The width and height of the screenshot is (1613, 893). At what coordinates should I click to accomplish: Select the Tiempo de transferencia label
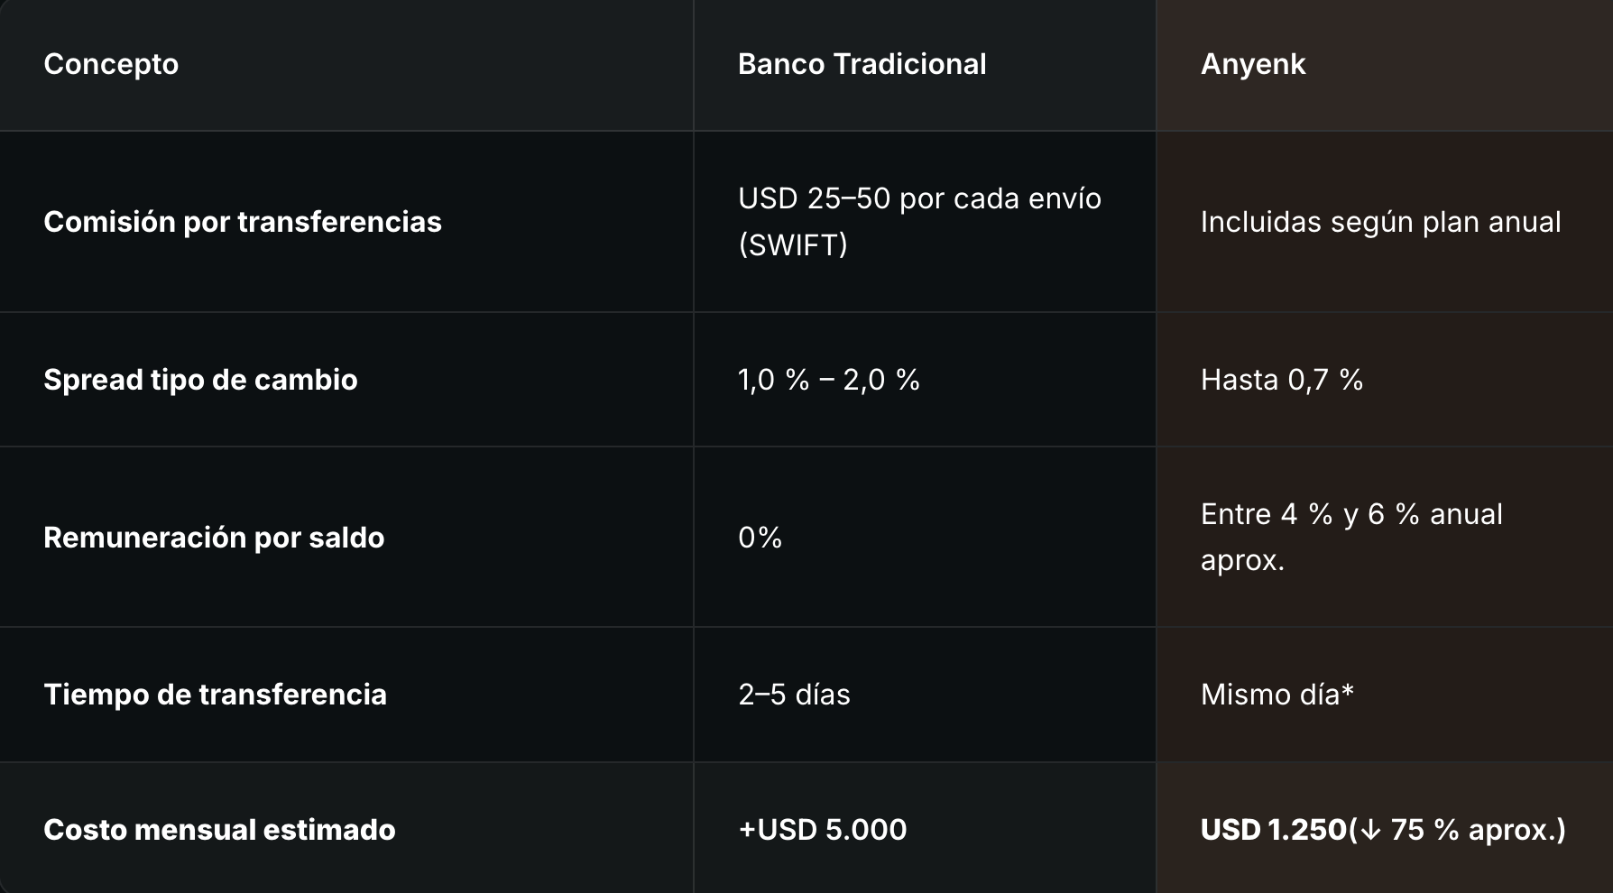pyautogui.click(x=215, y=695)
